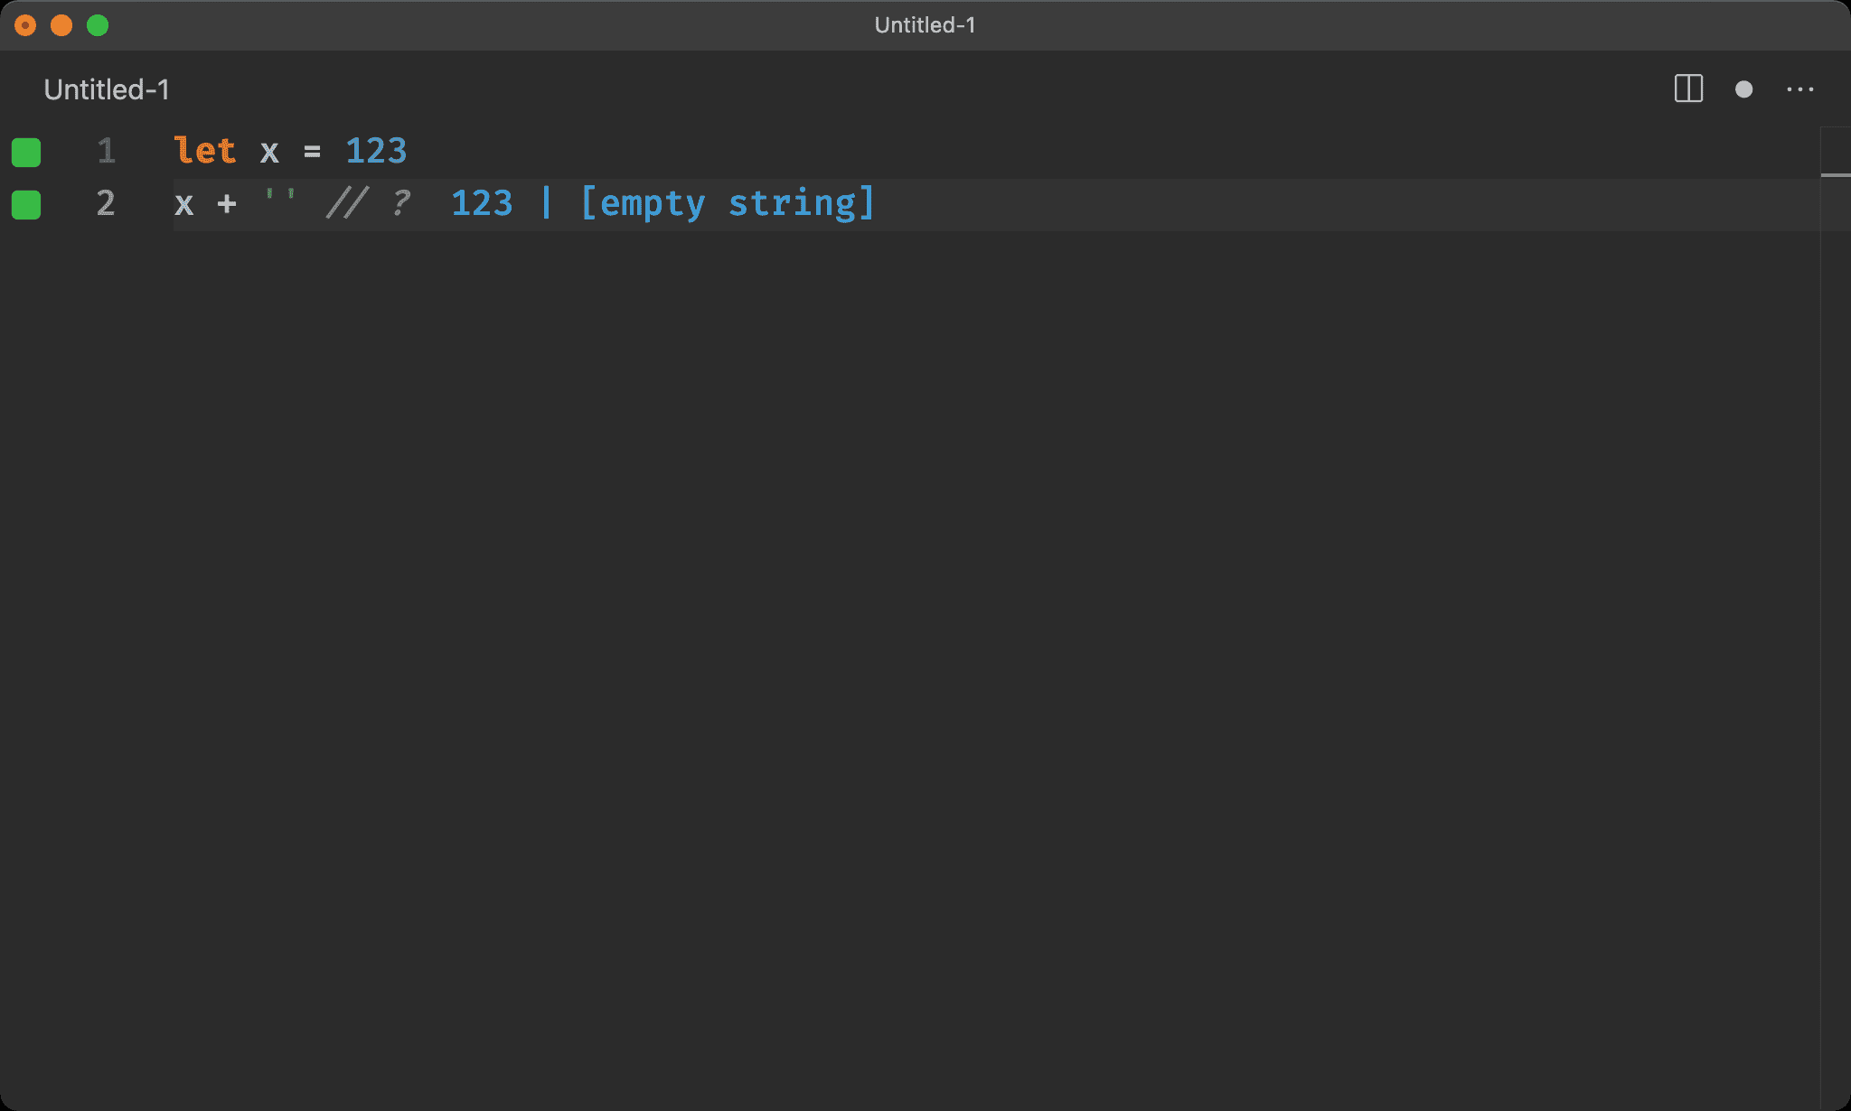
Task: Click the scrollbar slider at top right
Action: [1835, 151]
